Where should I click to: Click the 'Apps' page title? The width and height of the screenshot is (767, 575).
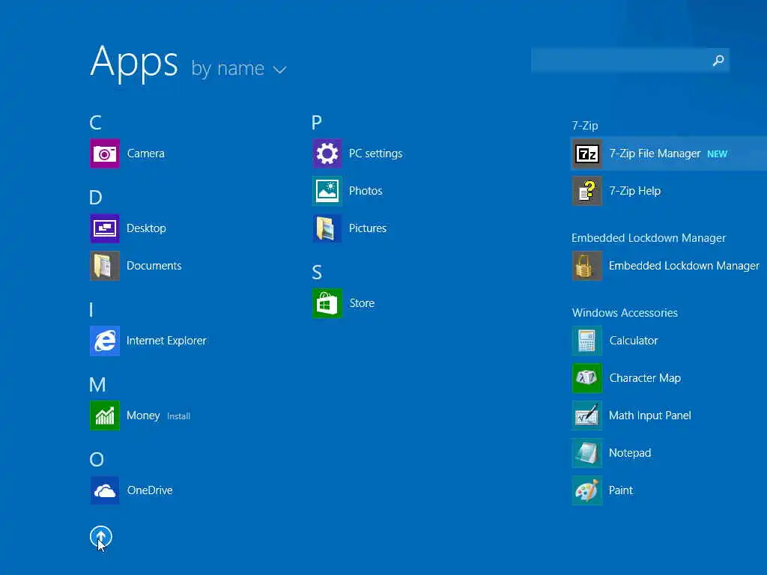click(x=134, y=63)
